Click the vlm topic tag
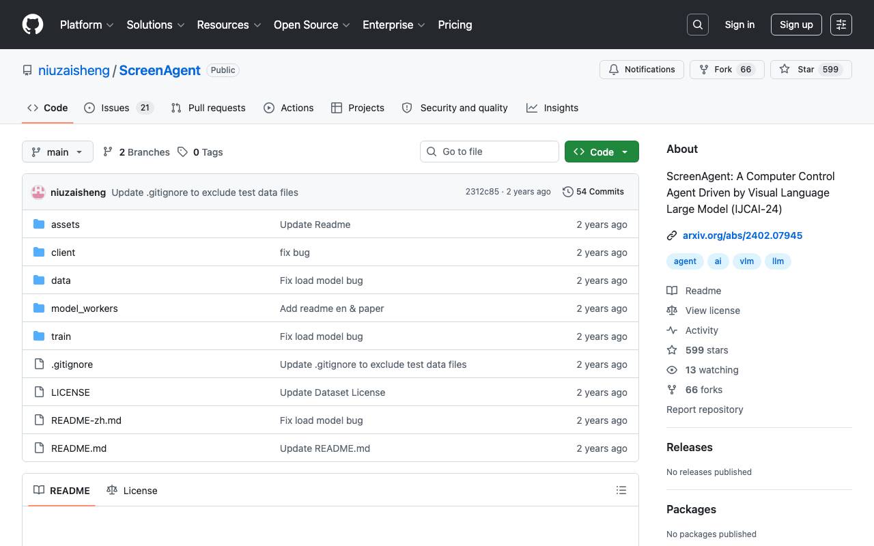Viewport: 874px width, 546px height. point(747,261)
